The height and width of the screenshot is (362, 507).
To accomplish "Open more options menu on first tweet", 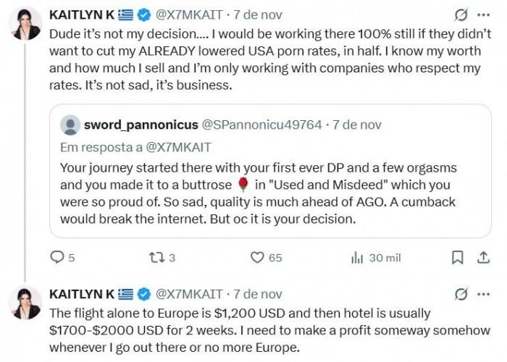I will tap(483, 14).
